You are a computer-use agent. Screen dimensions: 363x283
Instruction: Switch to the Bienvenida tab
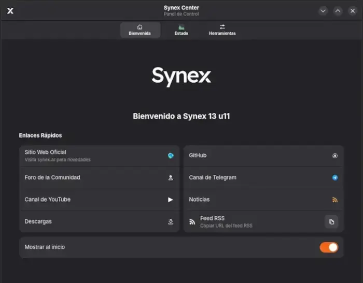(140, 30)
